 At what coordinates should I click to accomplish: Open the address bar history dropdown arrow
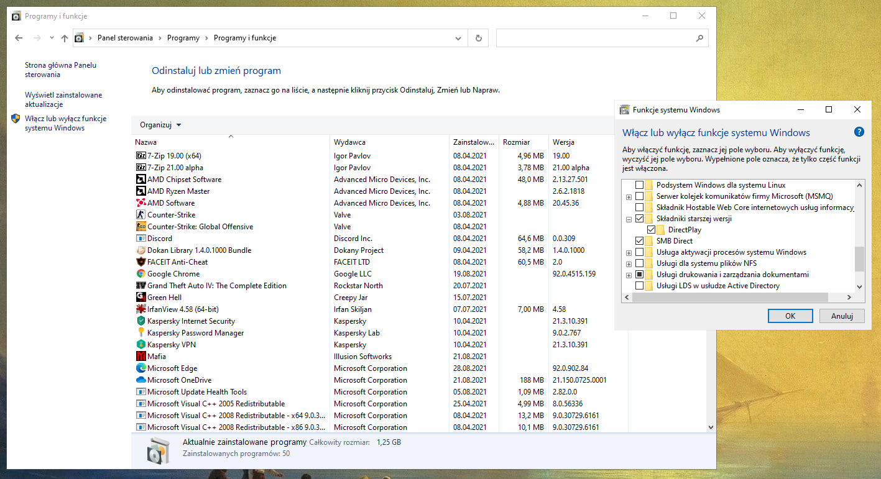(458, 38)
